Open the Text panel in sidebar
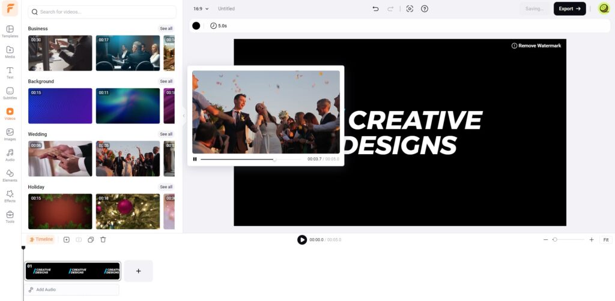Screen dimensions: 615x301 [10, 73]
